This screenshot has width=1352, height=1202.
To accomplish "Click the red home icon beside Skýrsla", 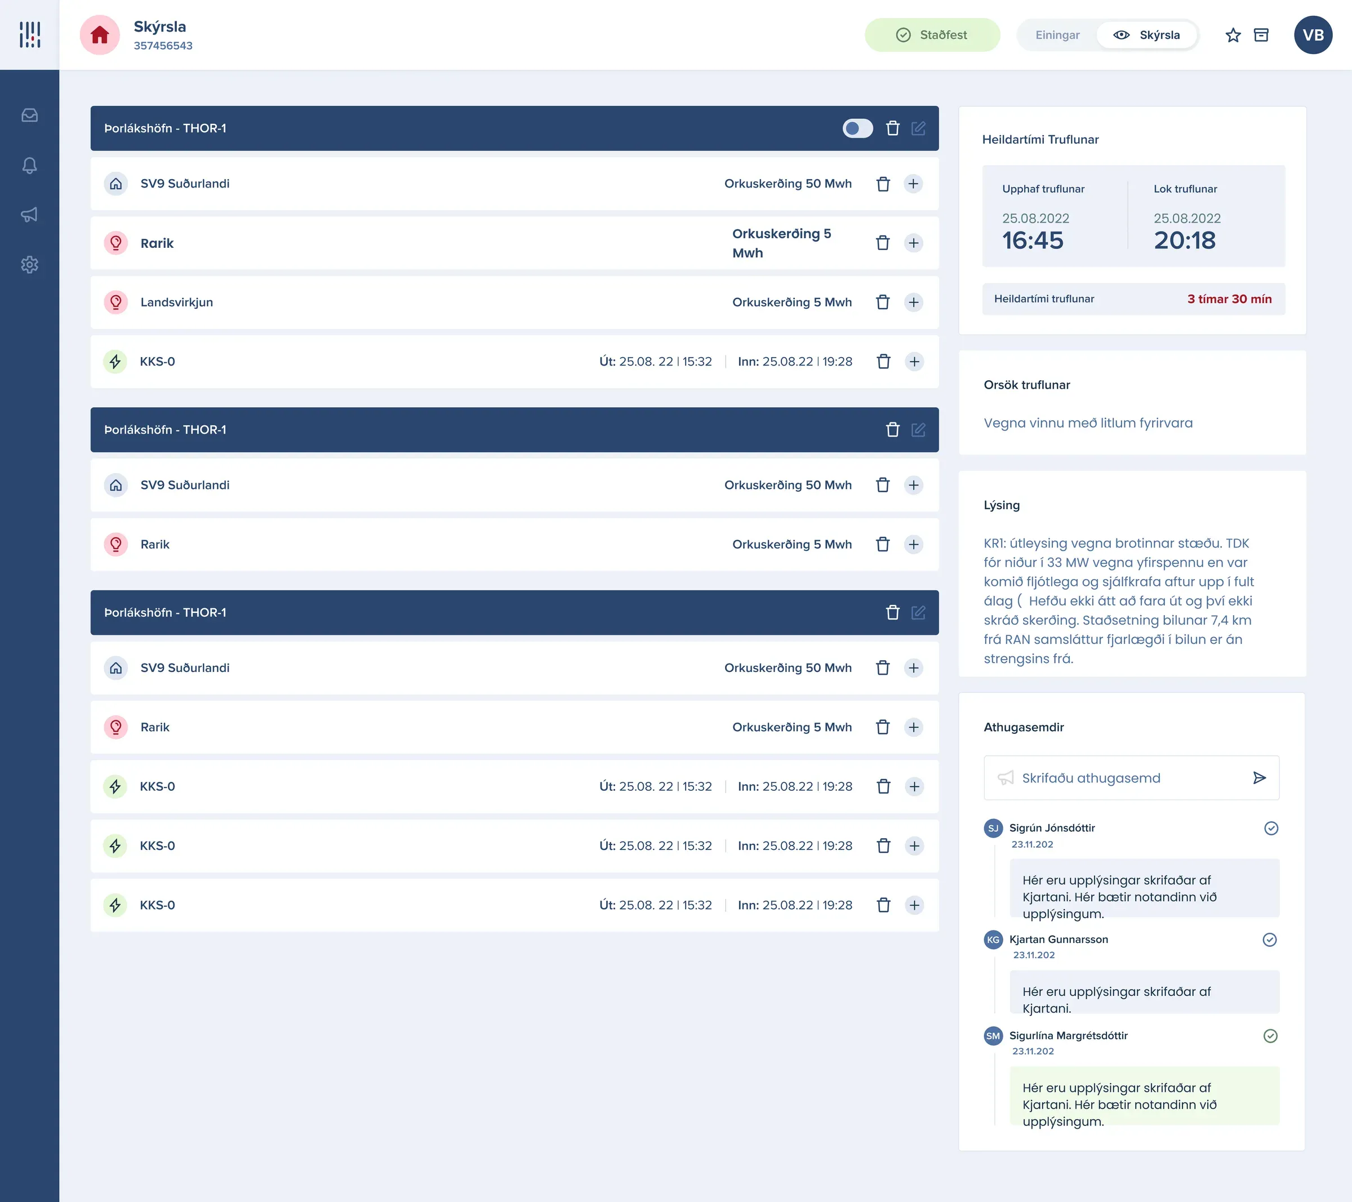I will [100, 34].
